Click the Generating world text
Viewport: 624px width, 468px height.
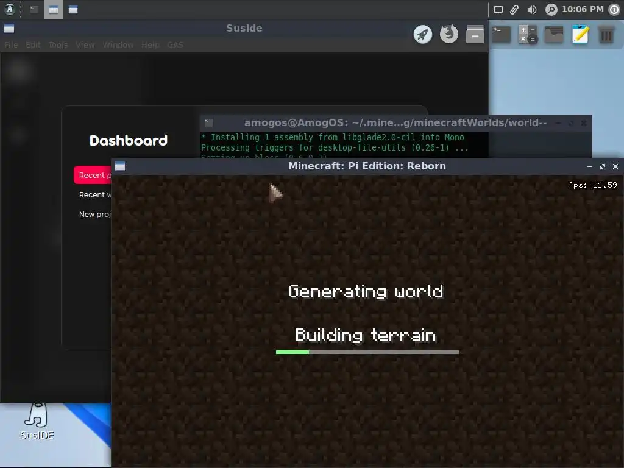pos(366,291)
